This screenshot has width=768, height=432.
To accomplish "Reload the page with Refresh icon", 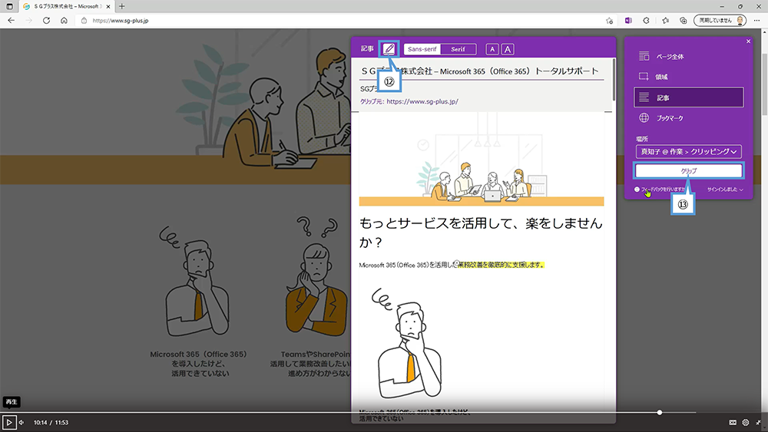I will point(47,21).
